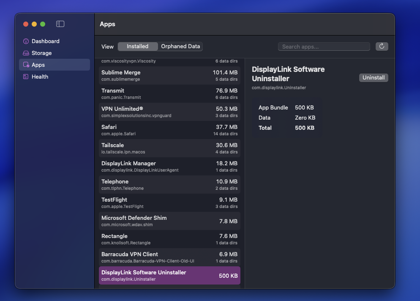Click the Storage drive icon in the sidebar
The image size is (420, 301).
tap(26, 53)
